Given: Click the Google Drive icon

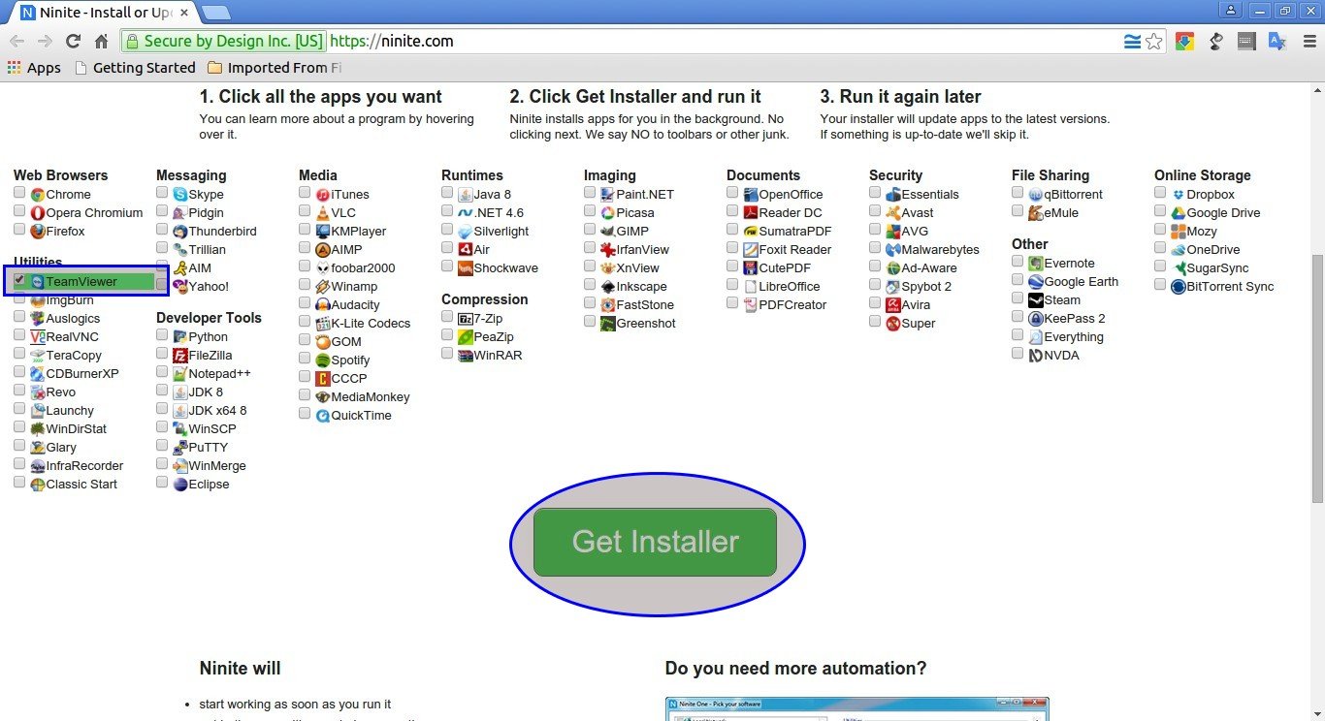Looking at the screenshot, I should pyautogui.click(x=1179, y=213).
